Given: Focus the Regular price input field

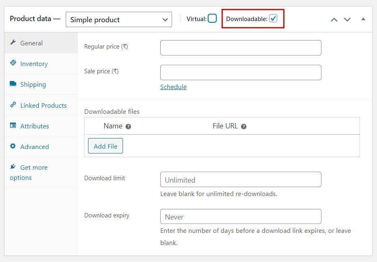Looking at the screenshot, I should click(x=241, y=48).
